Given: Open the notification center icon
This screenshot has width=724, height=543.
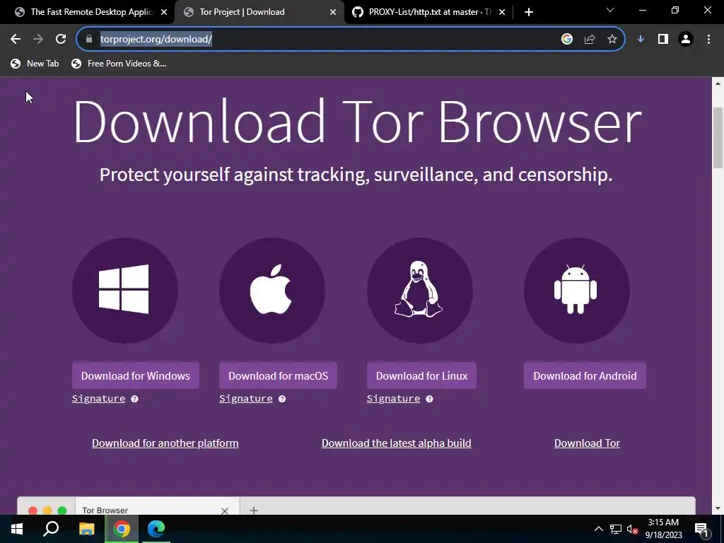Looking at the screenshot, I should point(701,529).
